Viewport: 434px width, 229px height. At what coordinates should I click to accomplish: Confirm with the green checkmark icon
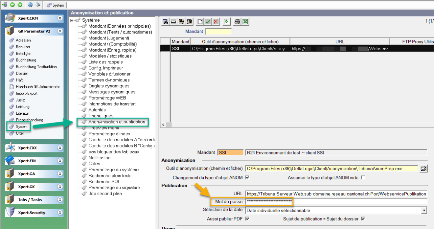pos(208,22)
